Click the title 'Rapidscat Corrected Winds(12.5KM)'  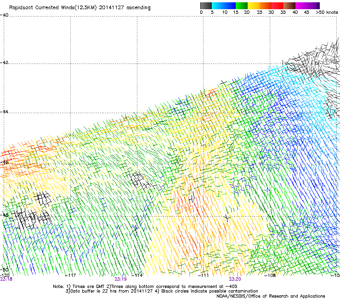click(x=53, y=8)
